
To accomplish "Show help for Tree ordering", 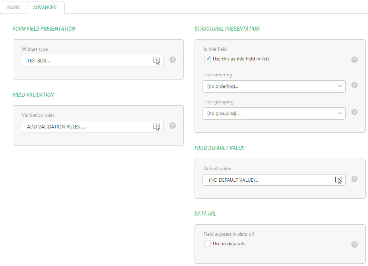I will [x=354, y=85].
